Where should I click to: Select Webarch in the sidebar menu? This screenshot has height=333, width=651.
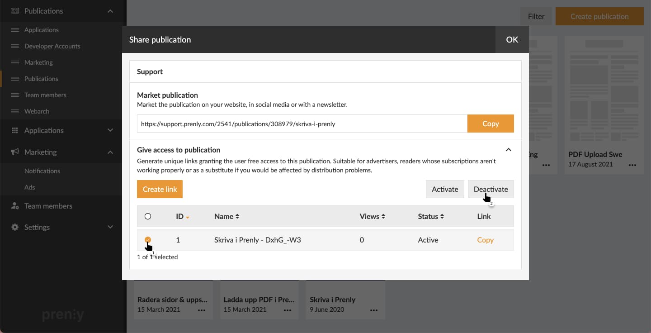coord(37,111)
